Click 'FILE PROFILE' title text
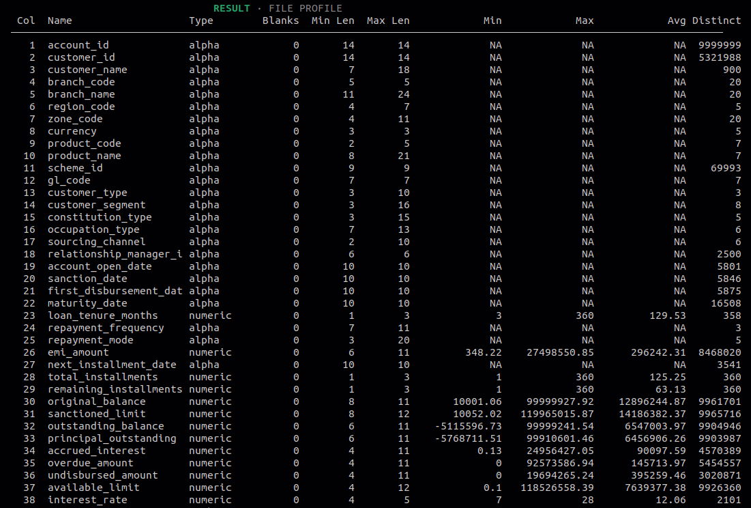The height and width of the screenshot is (508, 751). click(305, 8)
